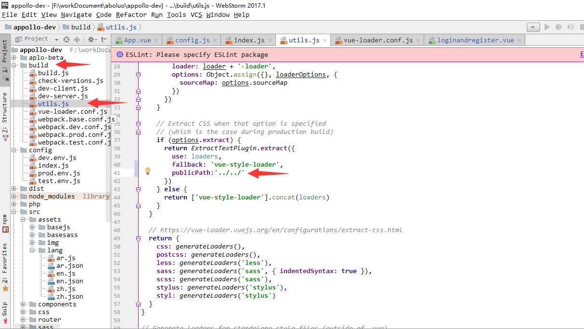584x329 pixels.
Task: Toggle the 7: Structure tool window
Action: click(x=5, y=117)
